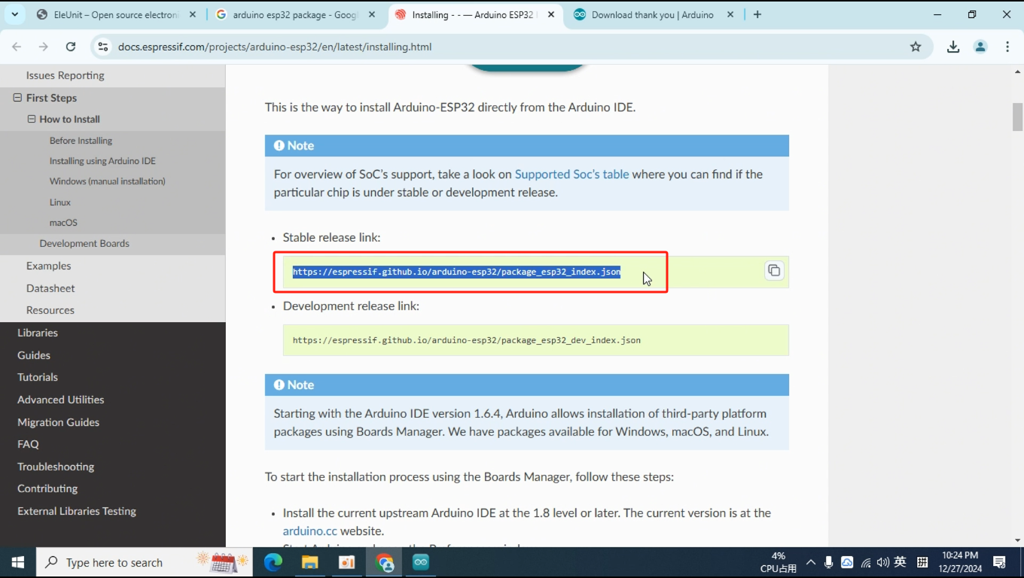
Task: Open the Chrome profile avatar
Action: (980, 47)
